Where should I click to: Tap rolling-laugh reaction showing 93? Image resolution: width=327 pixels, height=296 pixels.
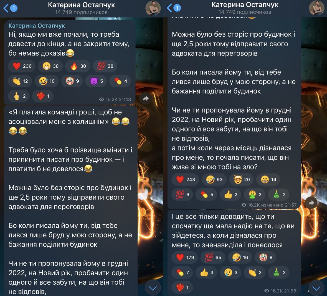214,180
